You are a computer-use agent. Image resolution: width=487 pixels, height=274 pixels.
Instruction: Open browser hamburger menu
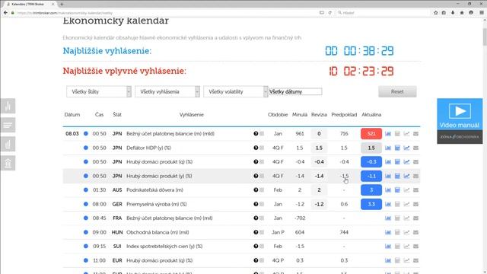[482, 13]
